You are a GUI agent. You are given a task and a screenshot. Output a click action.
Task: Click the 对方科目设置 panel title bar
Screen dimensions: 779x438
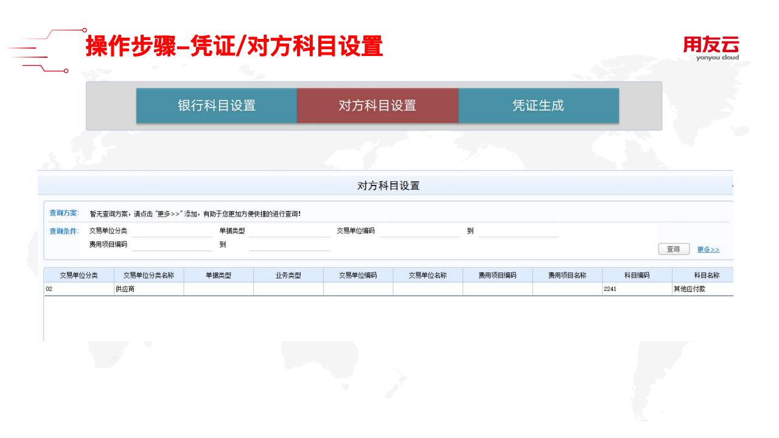coord(386,186)
